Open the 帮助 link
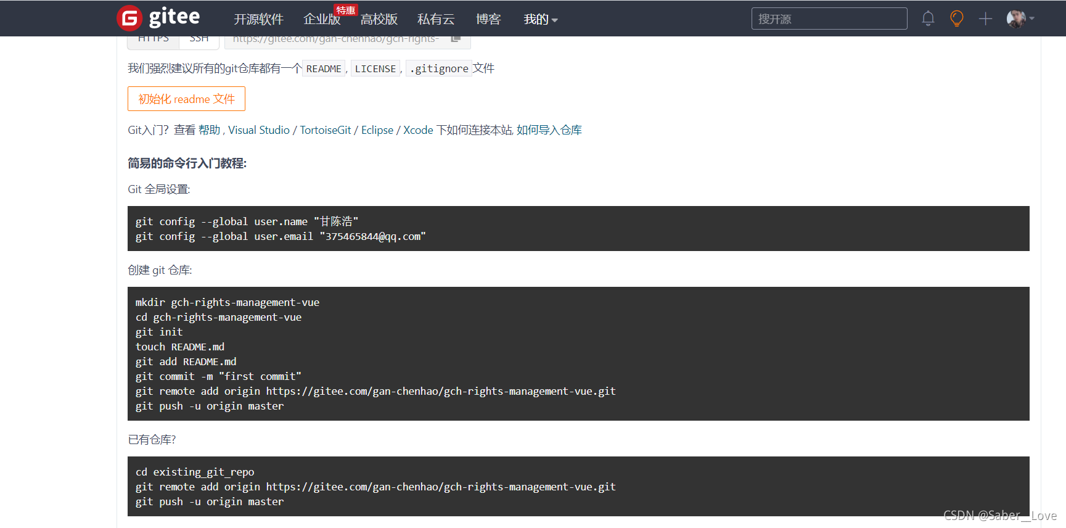 pos(209,130)
